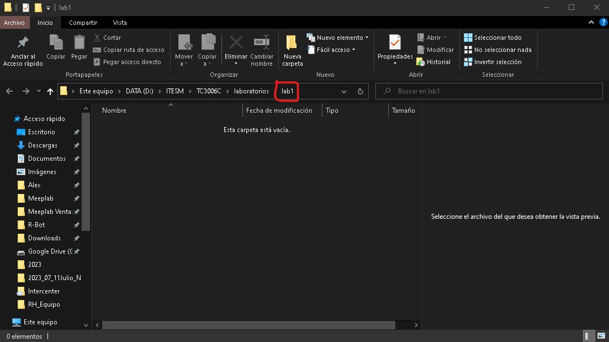Switch to the Vista ribbon tab
This screenshot has height=342, width=609.
coord(119,23)
